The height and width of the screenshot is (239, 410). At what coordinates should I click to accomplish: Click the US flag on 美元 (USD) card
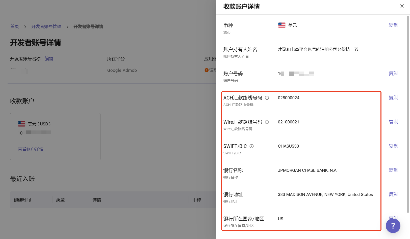21,124
